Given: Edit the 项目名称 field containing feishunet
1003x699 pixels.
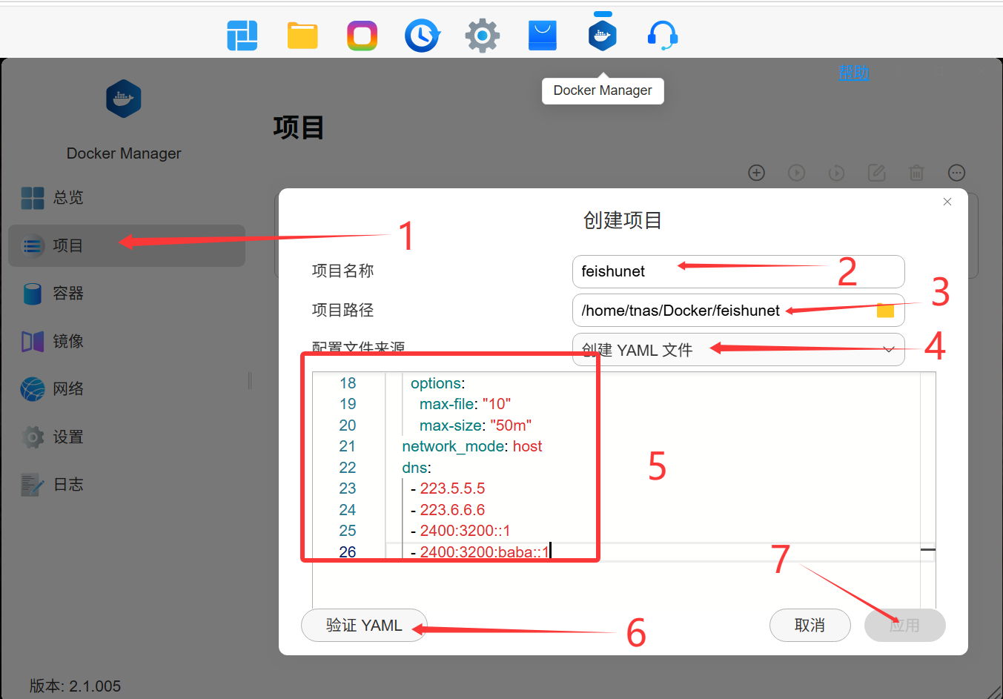Looking at the screenshot, I should (738, 271).
